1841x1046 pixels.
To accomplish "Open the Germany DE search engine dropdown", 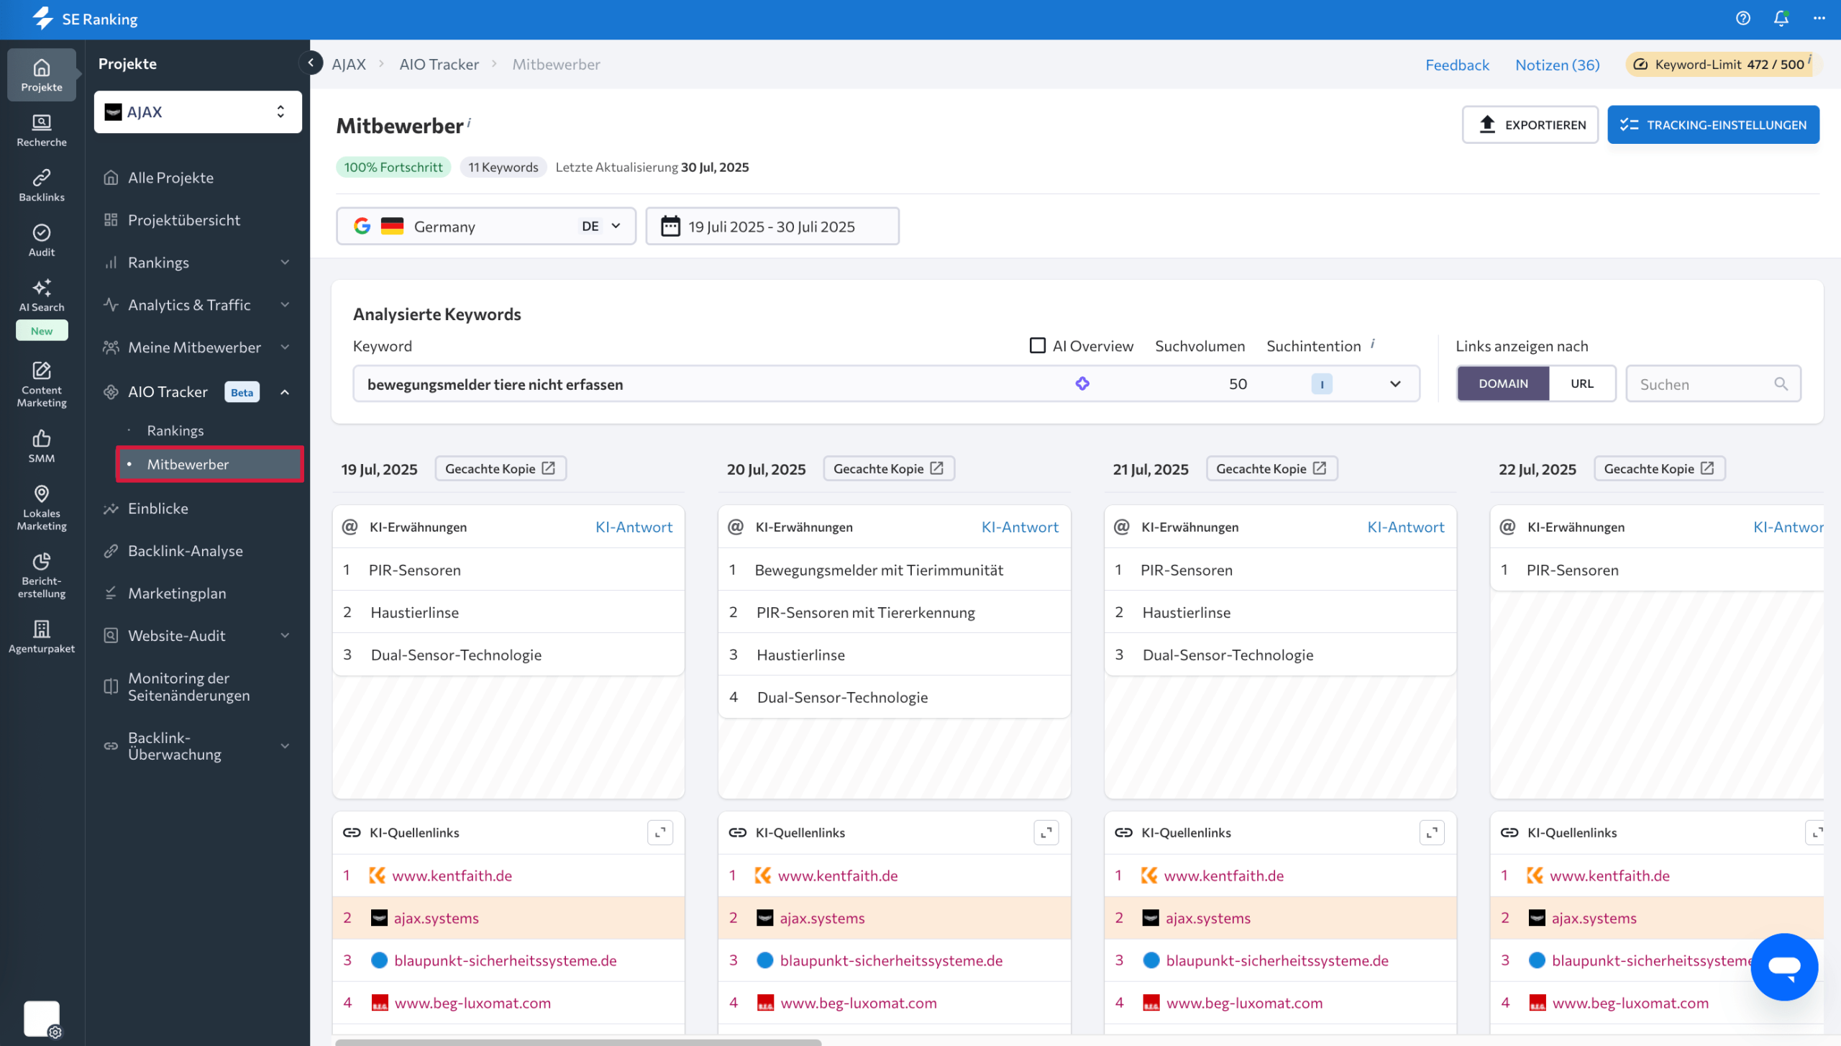I will coord(486,227).
